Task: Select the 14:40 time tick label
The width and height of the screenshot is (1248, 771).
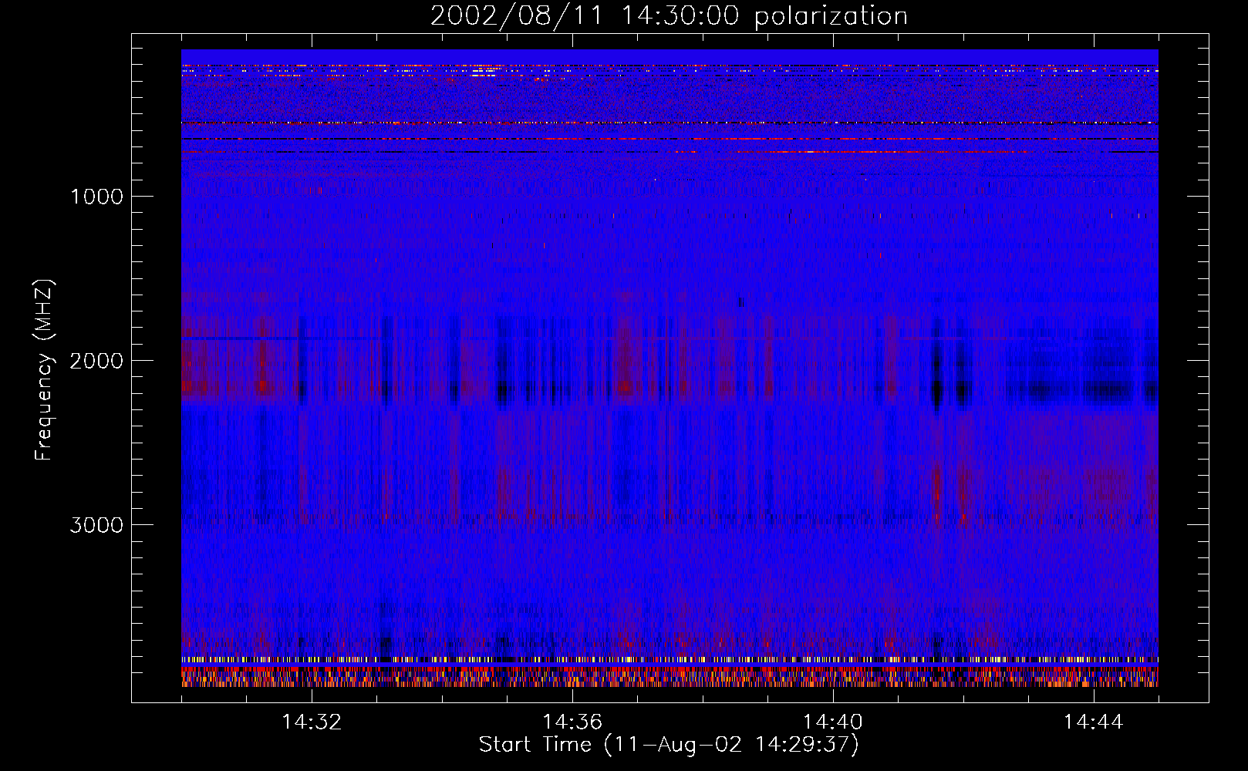Action: point(833,722)
